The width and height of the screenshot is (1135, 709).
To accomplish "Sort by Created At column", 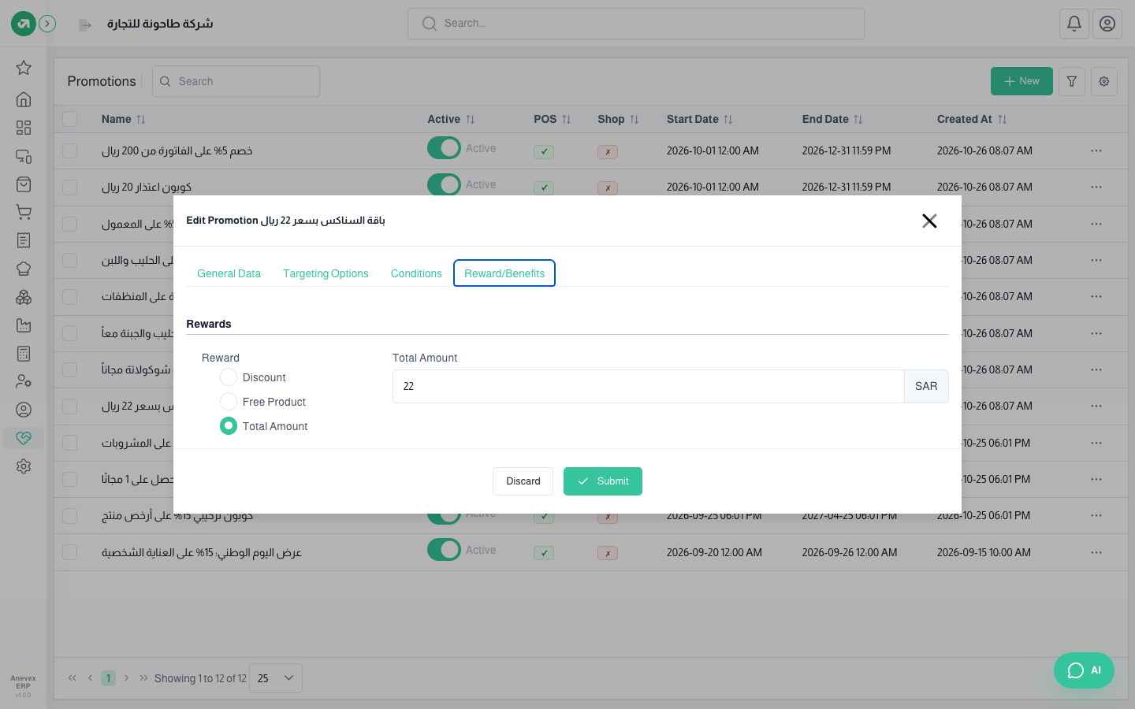I will tap(972, 119).
